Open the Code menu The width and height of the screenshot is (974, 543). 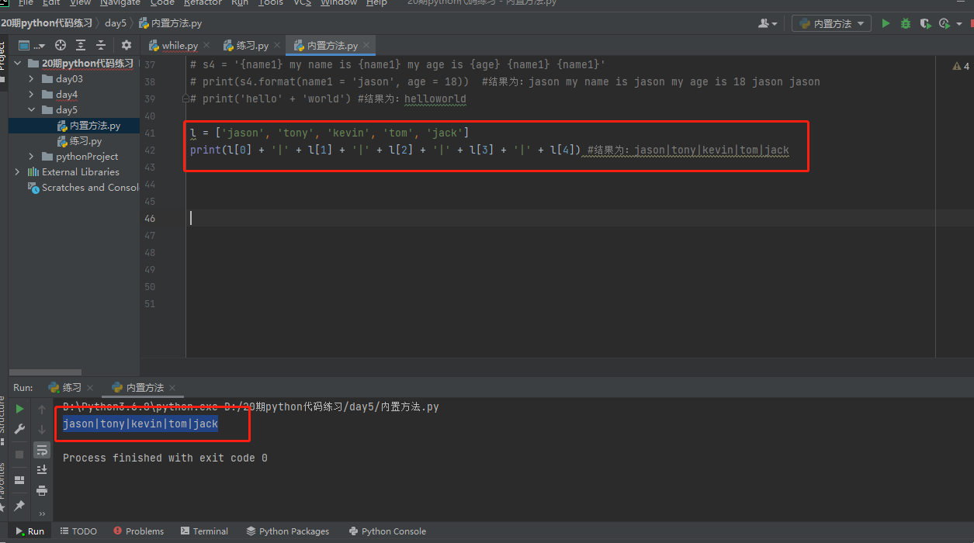[162, 3]
